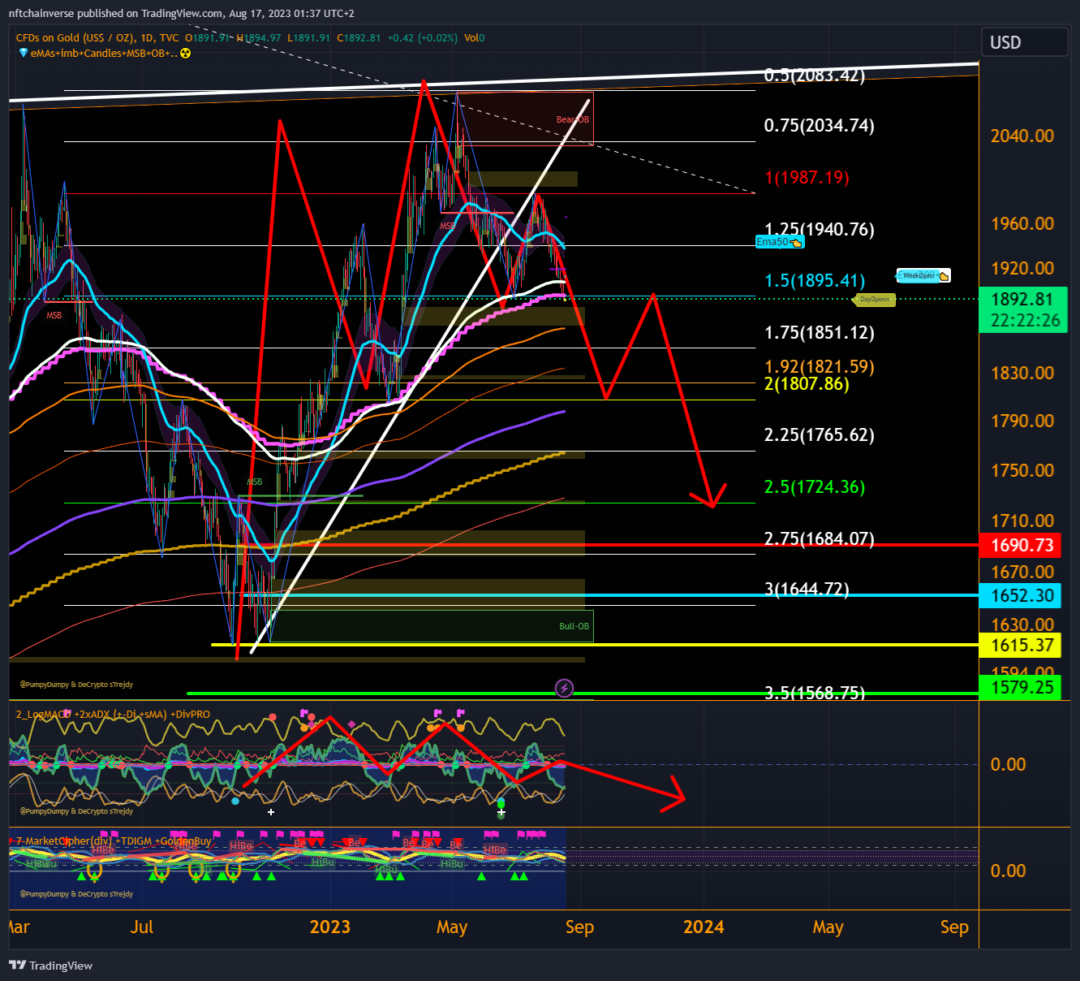The image size is (1080, 981).
Task: Click the countdown timer 22:22:26
Action: [1025, 321]
